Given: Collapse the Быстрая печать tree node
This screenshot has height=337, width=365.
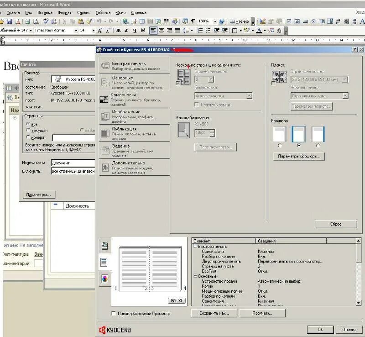Looking at the screenshot, I should coord(195,246).
